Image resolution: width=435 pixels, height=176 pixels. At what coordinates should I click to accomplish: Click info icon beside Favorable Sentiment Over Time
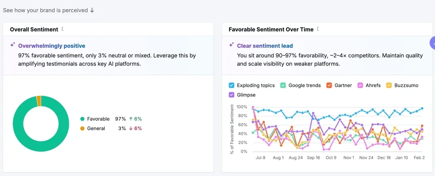[318, 29]
